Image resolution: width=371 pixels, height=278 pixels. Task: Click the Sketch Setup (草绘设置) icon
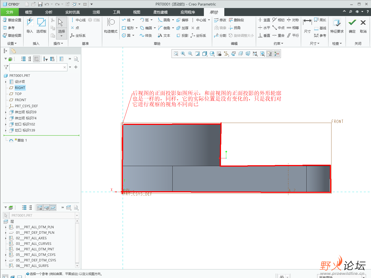click(5, 20)
